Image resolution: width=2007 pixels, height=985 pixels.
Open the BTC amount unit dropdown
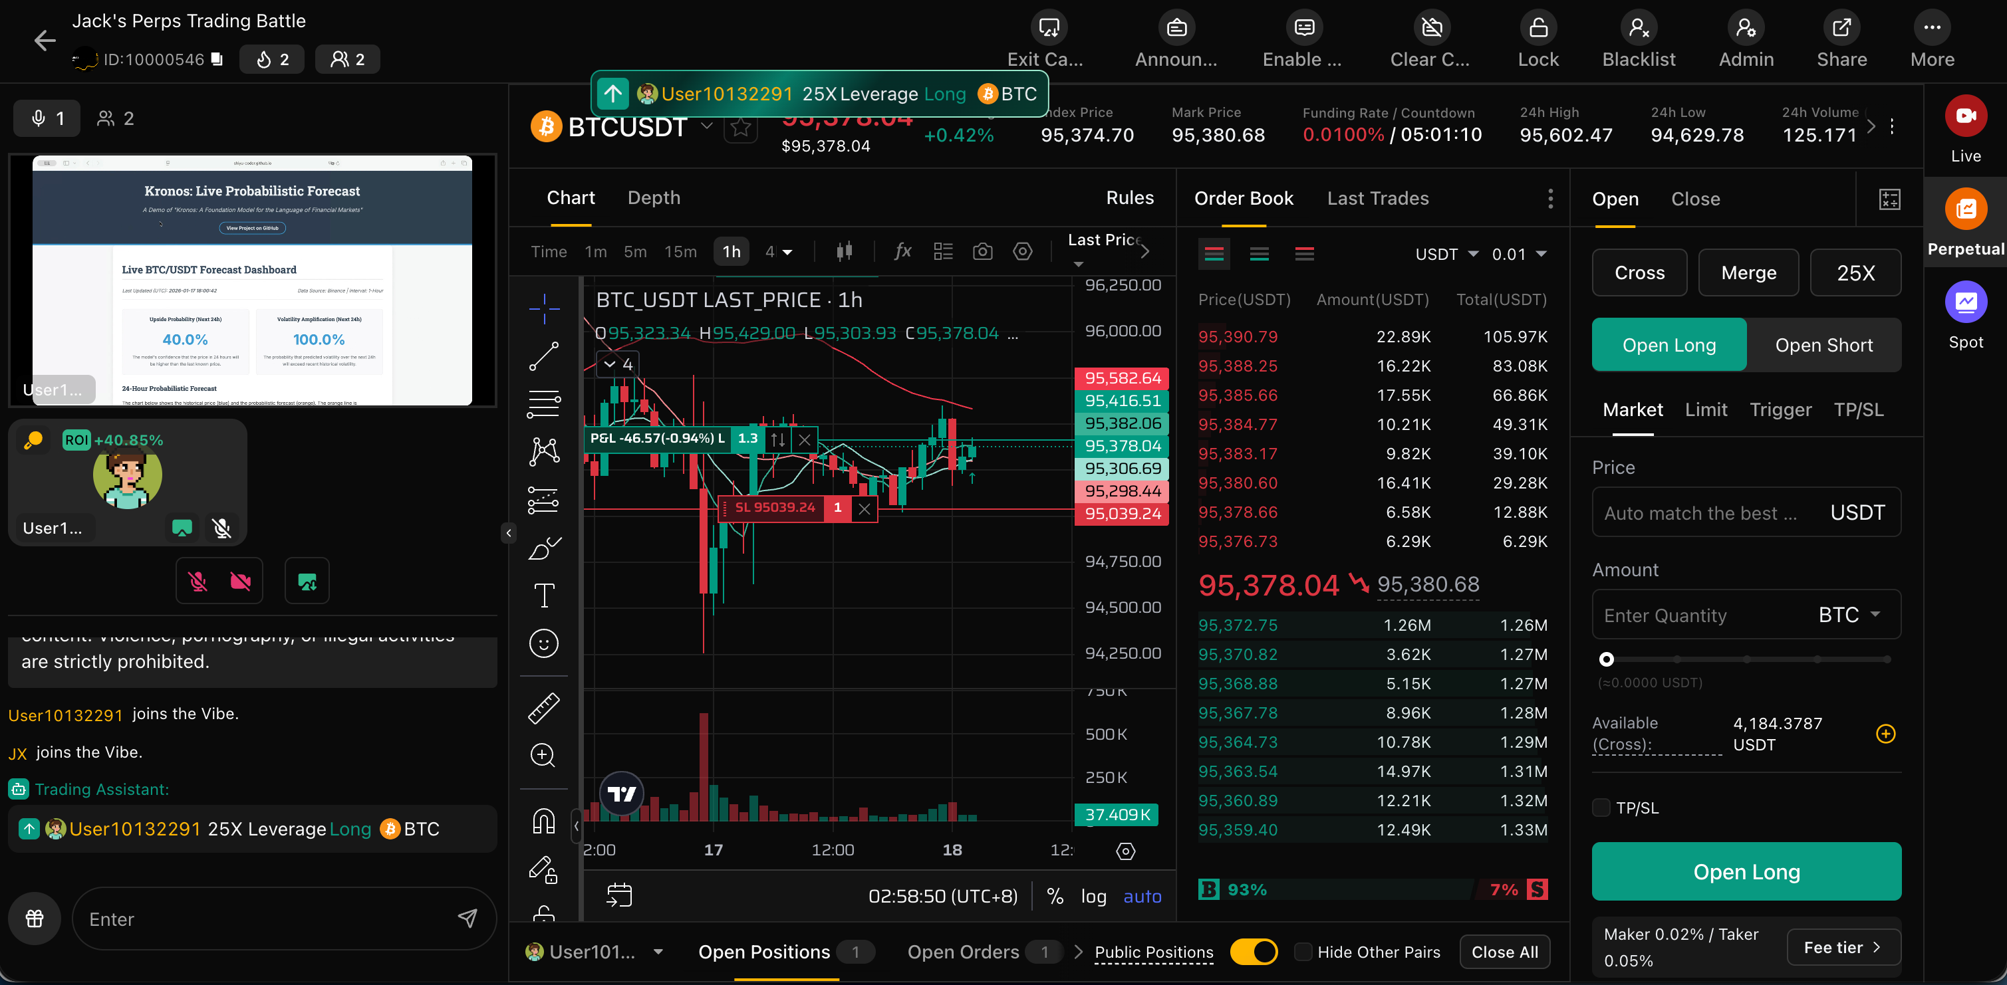coord(1849,615)
